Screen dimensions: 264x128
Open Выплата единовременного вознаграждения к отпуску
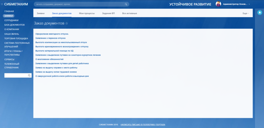coord(62,47)
